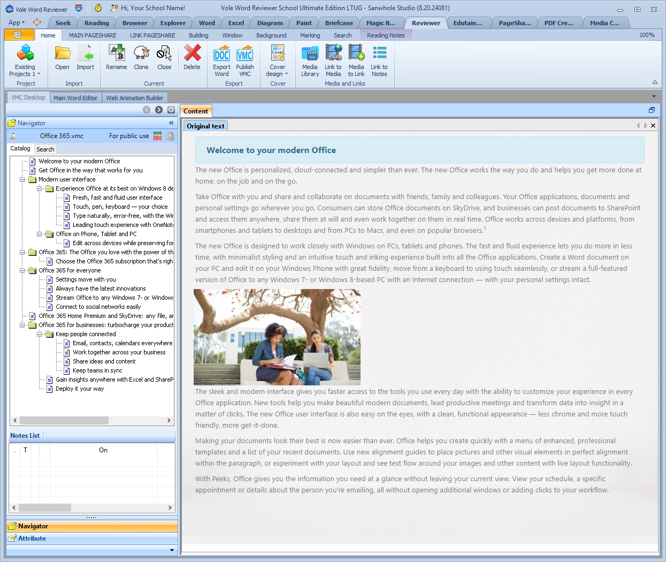The height and width of the screenshot is (562, 666).
Task: Collapse the Office 365 for everyone node
Action: (22, 271)
